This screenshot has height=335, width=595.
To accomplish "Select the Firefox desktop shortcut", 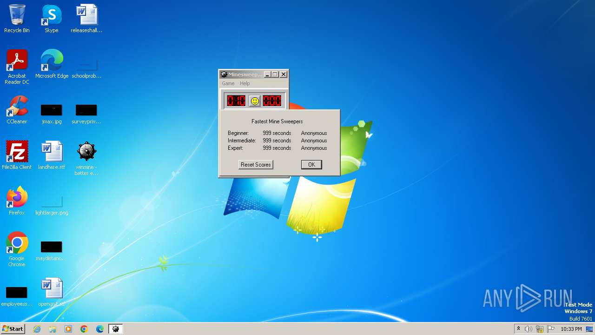I will 17,201.
